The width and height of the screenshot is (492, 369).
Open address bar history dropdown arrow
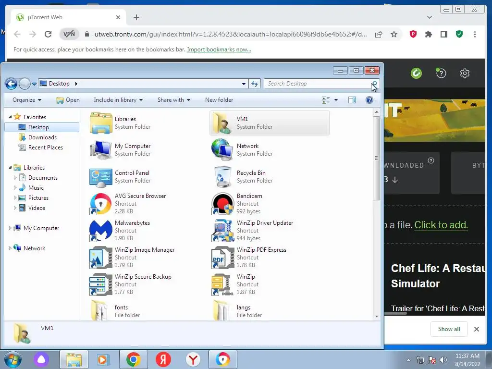pos(244,84)
